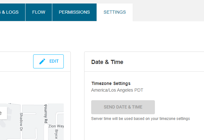204x140 pixels.
Task: Go to the partially visible LOGS tab
Action: tap(10, 12)
